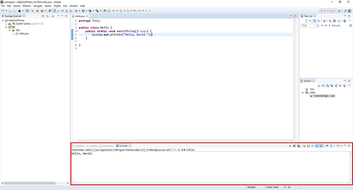This screenshot has height=190, width=353.
Task: Switch to the Declaration tab
Action: [107, 146]
